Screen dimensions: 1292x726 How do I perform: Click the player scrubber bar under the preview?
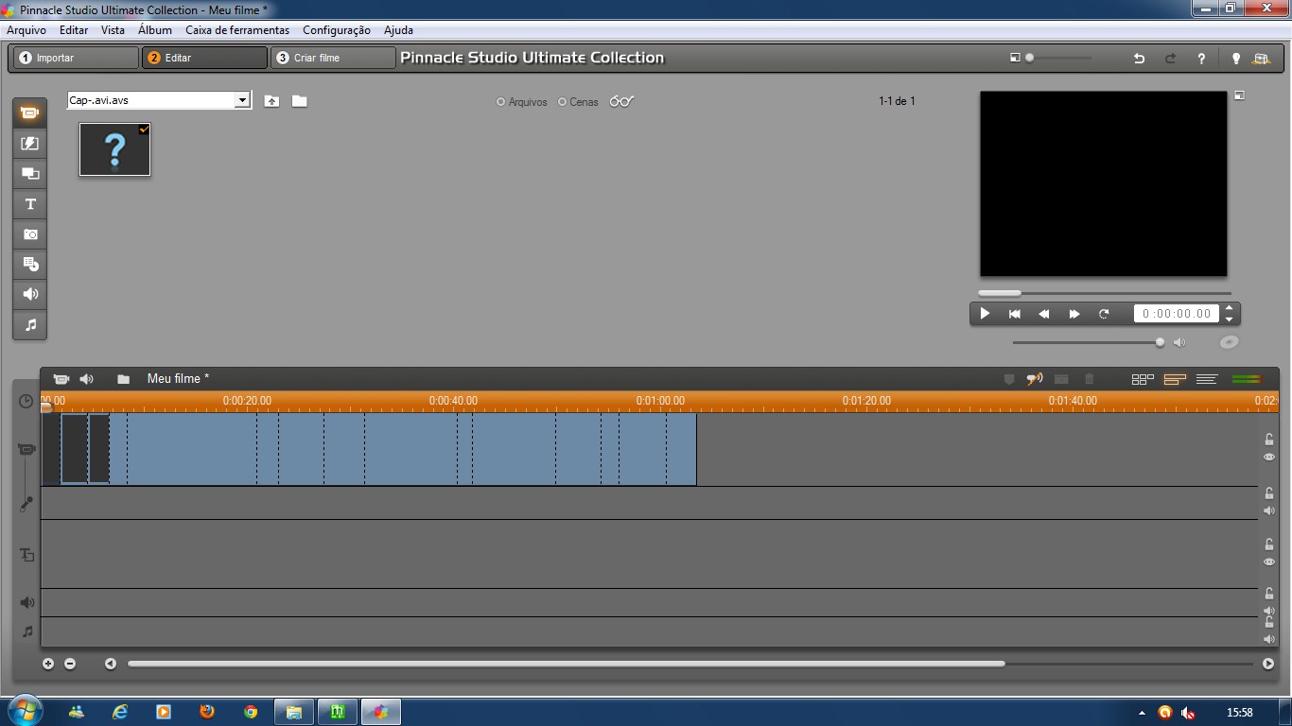point(1104,293)
